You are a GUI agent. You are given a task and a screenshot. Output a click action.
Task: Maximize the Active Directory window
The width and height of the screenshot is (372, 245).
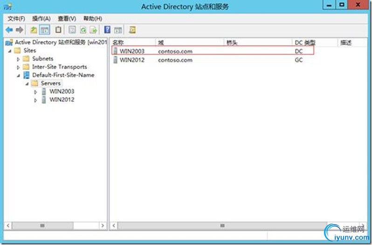[x=342, y=5]
